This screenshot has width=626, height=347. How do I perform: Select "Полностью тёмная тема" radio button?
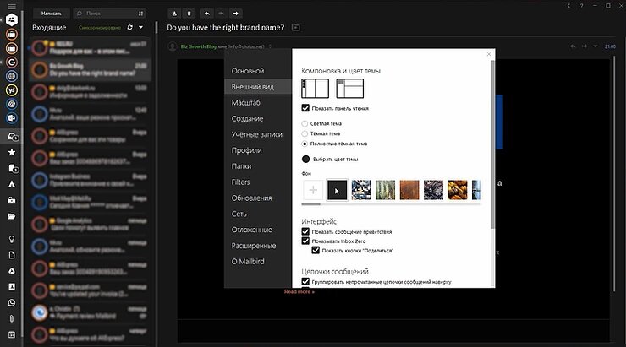[305, 144]
